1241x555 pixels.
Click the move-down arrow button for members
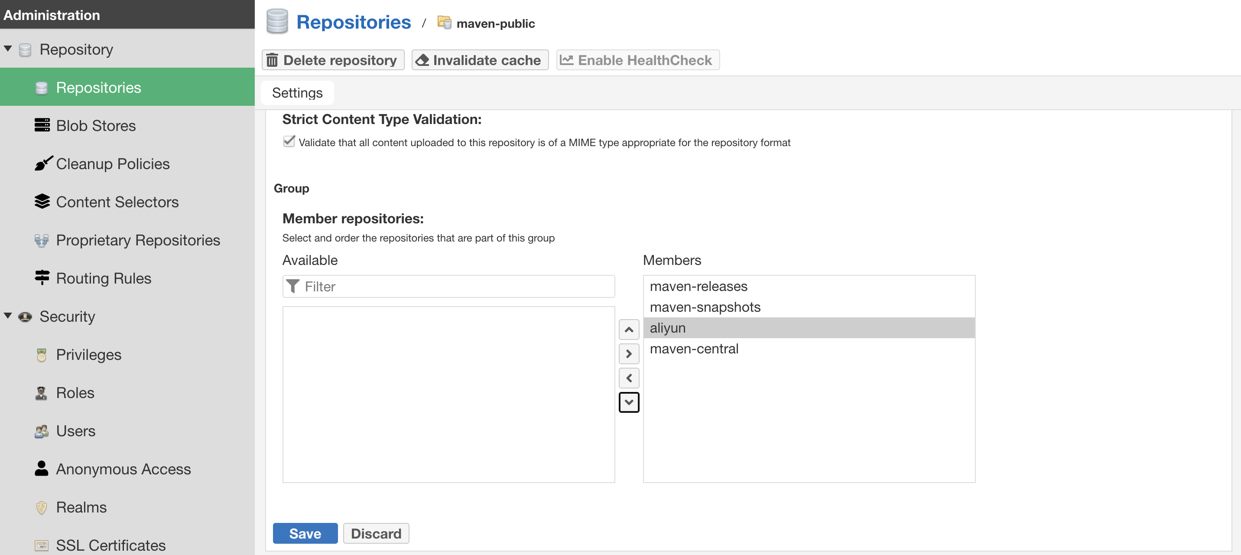[x=629, y=402]
